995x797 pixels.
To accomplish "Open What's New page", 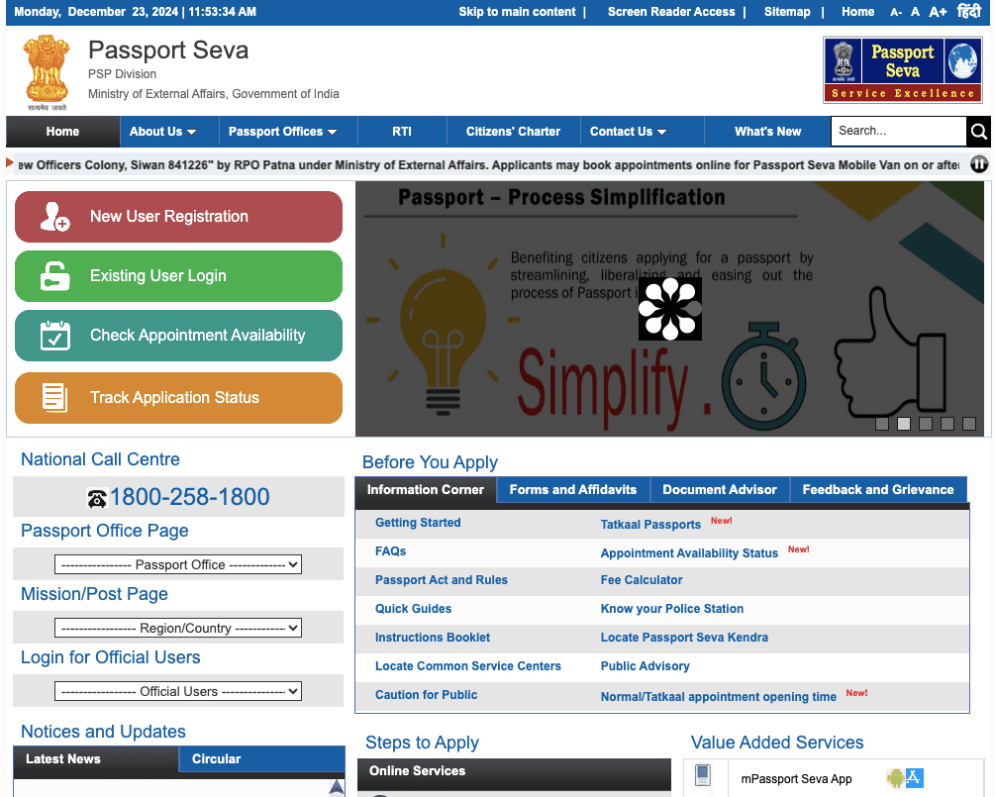I will pos(768,132).
